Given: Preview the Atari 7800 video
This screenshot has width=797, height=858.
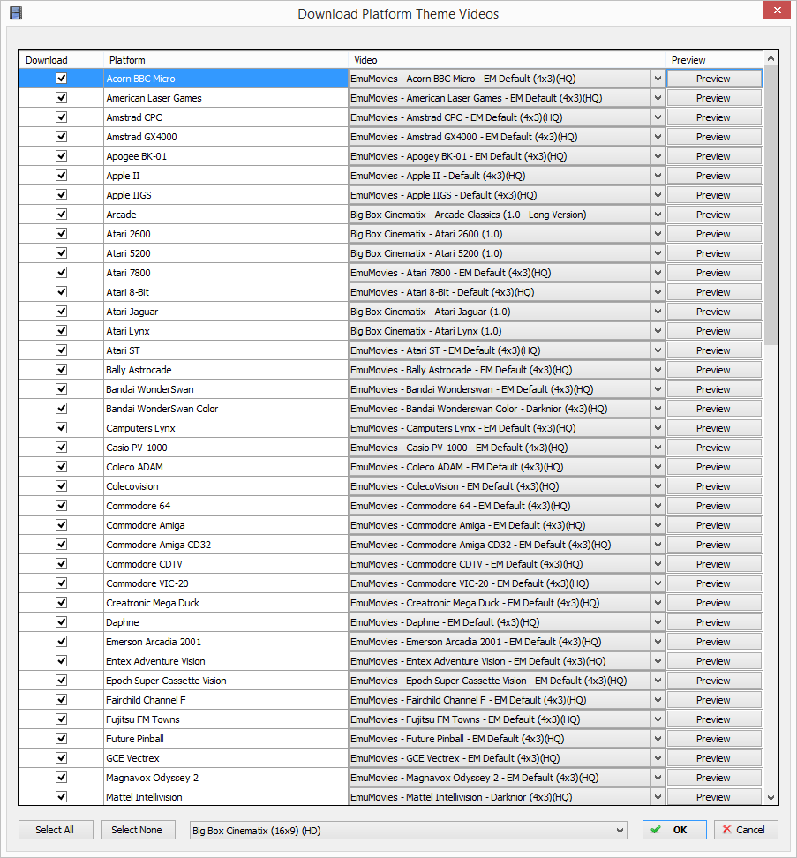Looking at the screenshot, I should click(x=714, y=273).
